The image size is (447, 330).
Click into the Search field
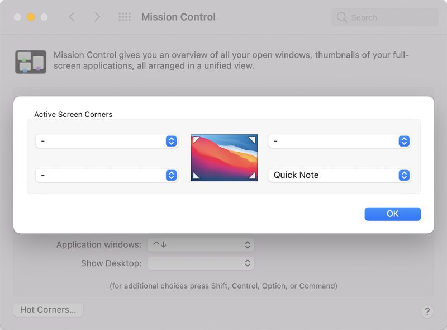tap(391, 17)
